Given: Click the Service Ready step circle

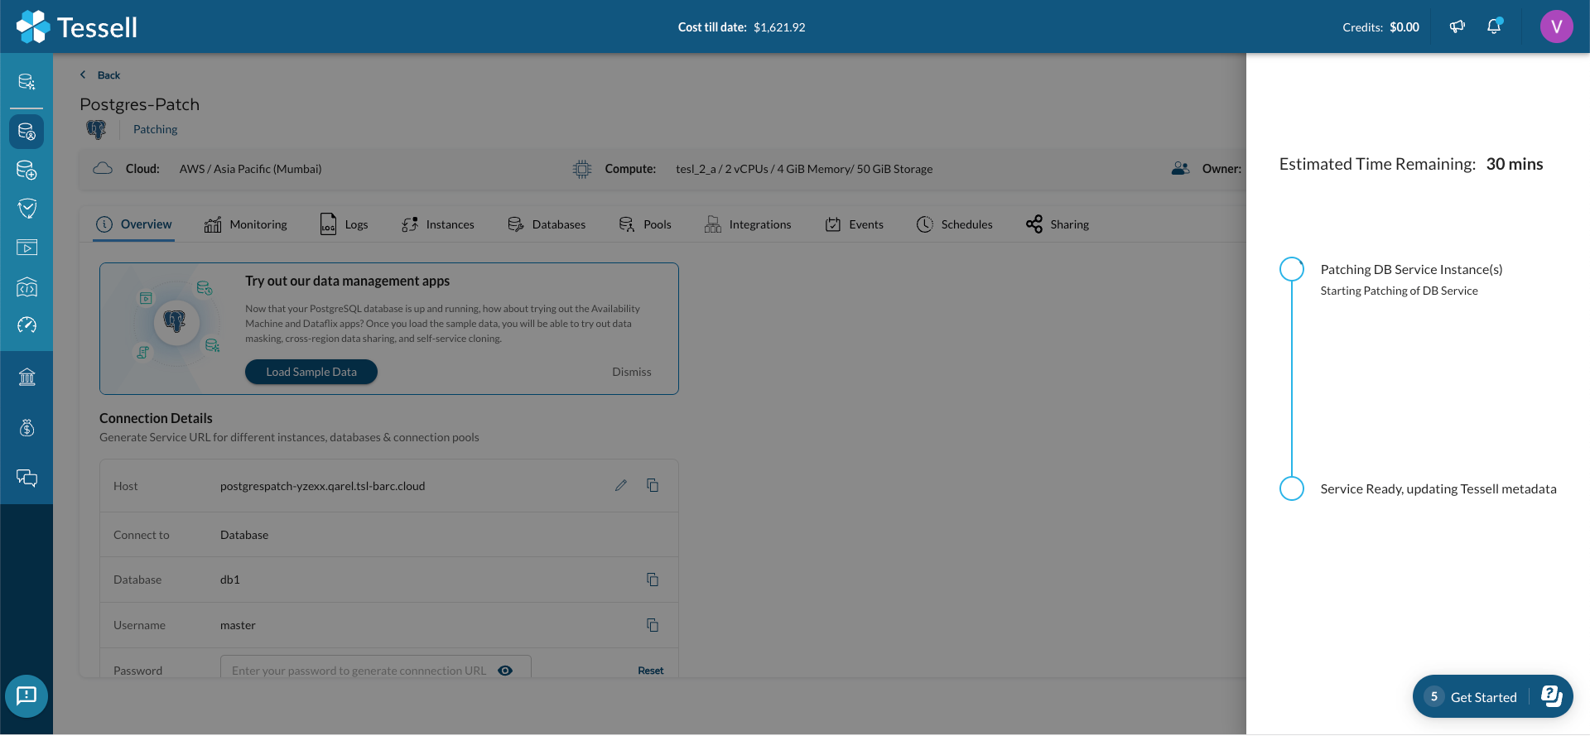Looking at the screenshot, I should [x=1292, y=488].
